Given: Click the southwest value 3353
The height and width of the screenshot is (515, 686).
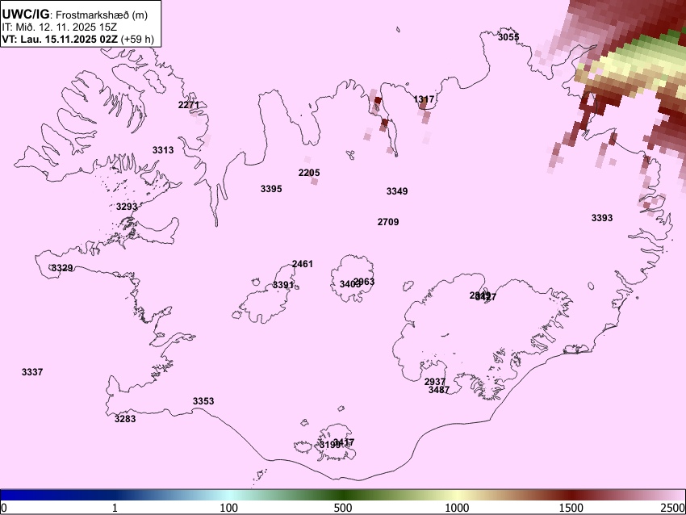Looking at the screenshot, I should coord(203,401).
